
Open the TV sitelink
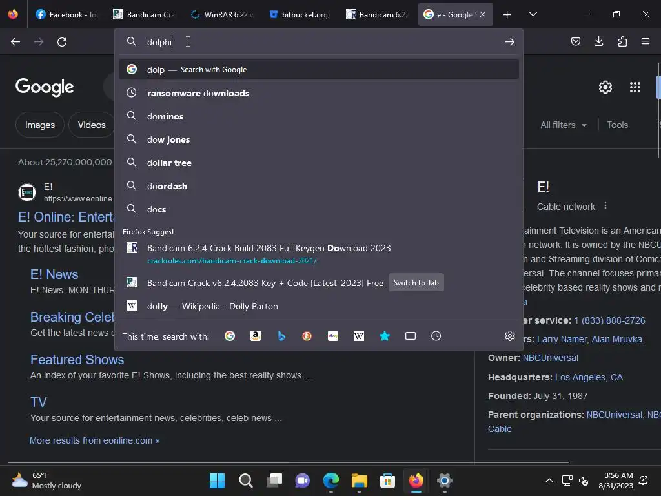[38, 402]
